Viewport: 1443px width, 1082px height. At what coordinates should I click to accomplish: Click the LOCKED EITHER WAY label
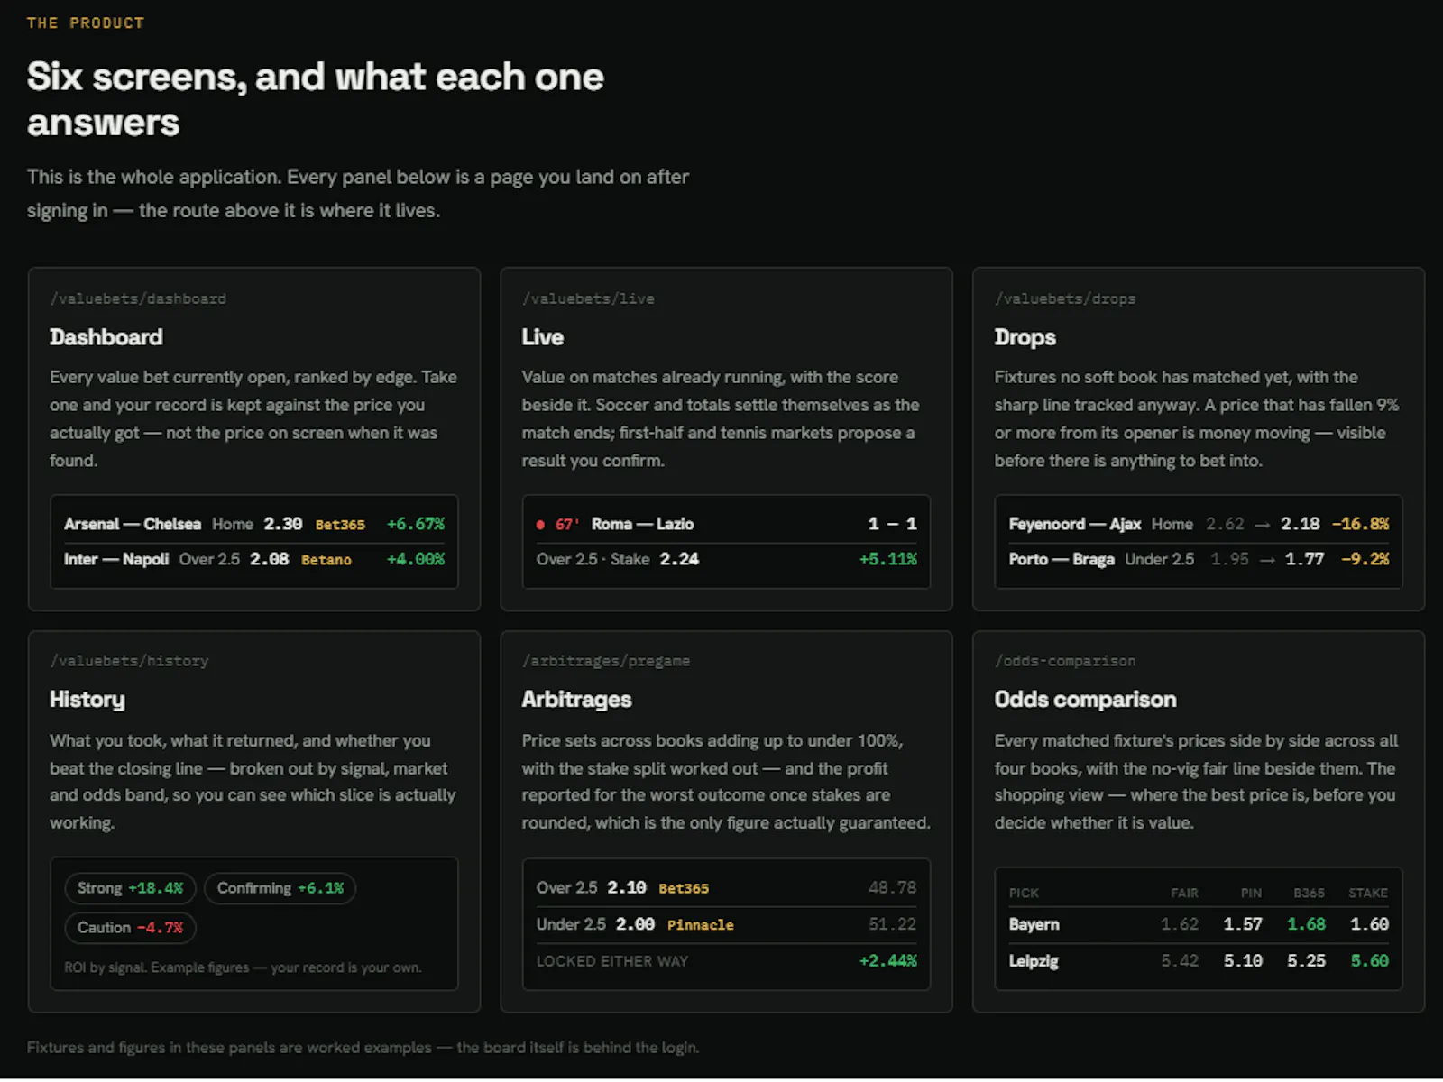[612, 961]
